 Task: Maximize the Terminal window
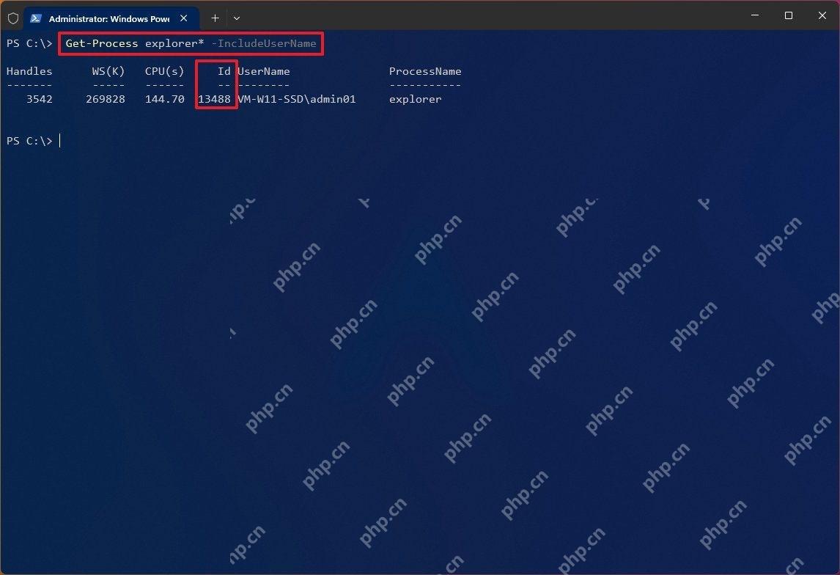coord(789,15)
